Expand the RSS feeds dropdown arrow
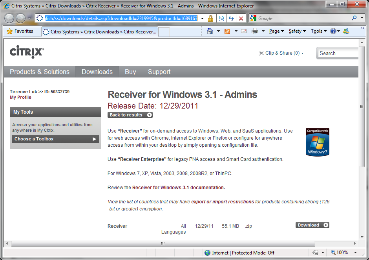369x260 pixels. tap(236, 31)
